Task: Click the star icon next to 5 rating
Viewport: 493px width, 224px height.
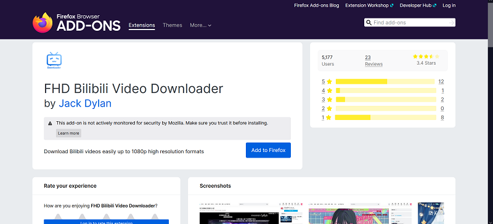Action: click(329, 82)
